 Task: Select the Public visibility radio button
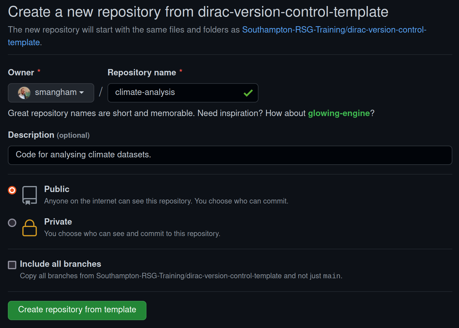pyautogui.click(x=12, y=190)
